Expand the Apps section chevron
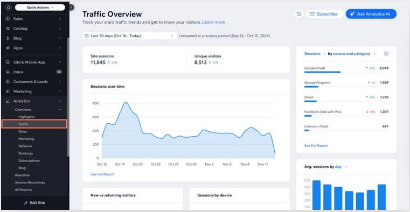Screen dimensions: 410x212 (60, 48)
